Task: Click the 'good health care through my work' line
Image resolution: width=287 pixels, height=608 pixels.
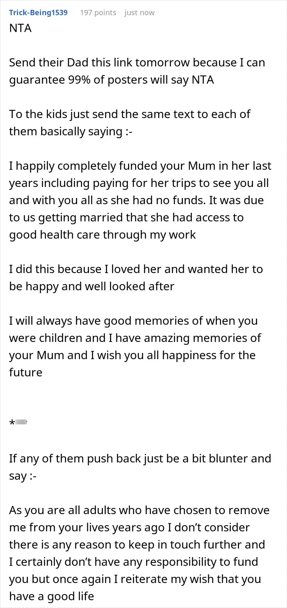Action: click(102, 235)
